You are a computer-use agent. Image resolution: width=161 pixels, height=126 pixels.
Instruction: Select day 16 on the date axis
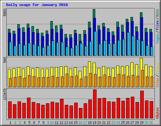tap(80, 123)
